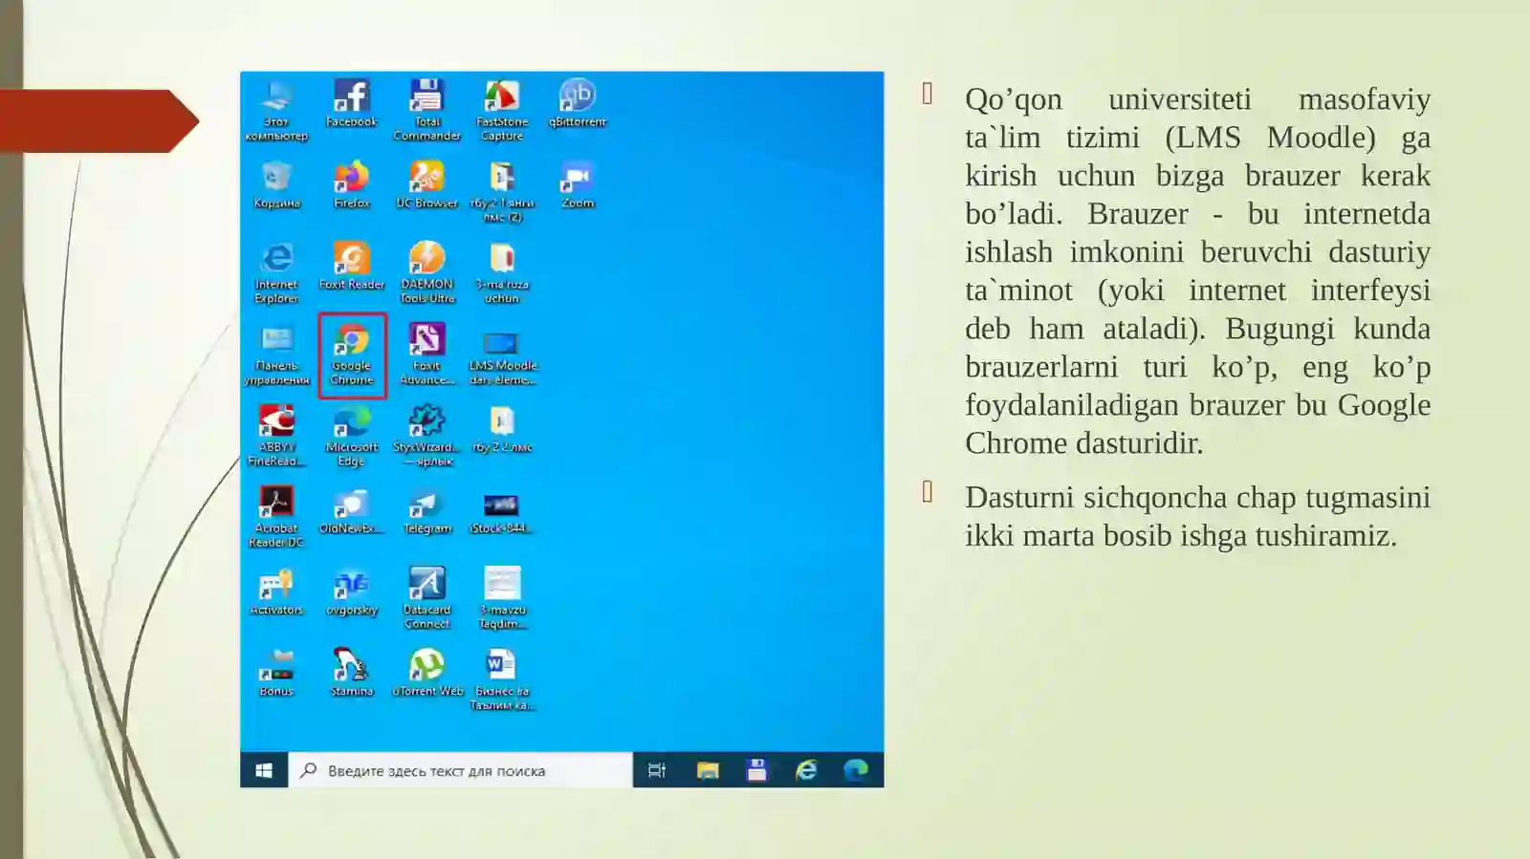Click the taskbar search box
This screenshot has width=1530, height=859.
(x=460, y=770)
